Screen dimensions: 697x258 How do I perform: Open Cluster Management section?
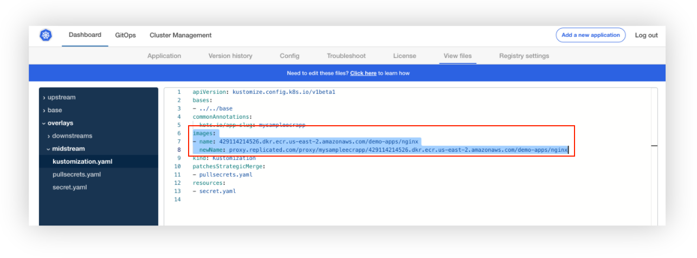click(180, 35)
